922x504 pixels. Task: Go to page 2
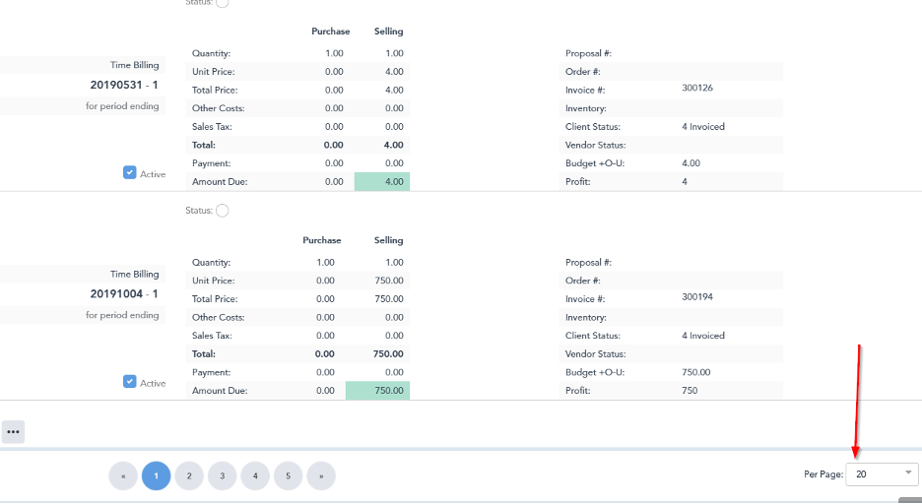coord(189,475)
